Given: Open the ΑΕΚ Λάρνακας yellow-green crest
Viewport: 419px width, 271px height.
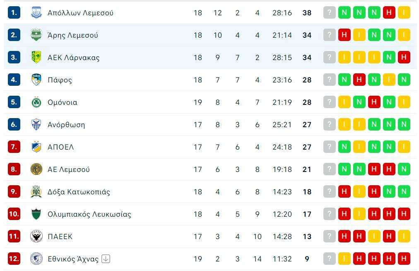Looking at the screenshot, I should click(x=36, y=57).
